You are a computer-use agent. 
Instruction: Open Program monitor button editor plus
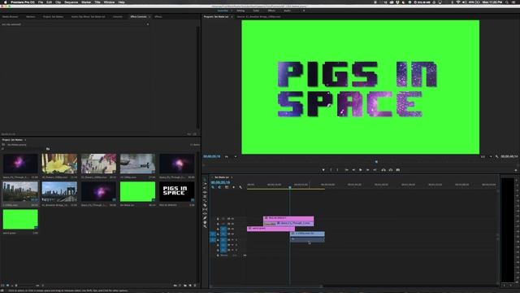pos(516,170)
